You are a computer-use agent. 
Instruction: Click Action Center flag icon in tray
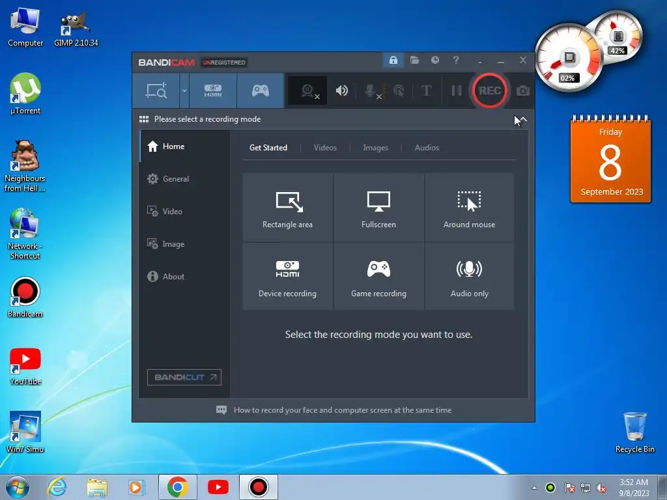pyautogui.click(x=569, y=488)
